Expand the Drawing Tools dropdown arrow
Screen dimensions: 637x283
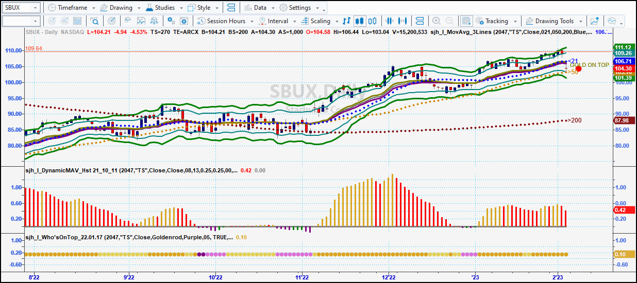coord(580,22)
